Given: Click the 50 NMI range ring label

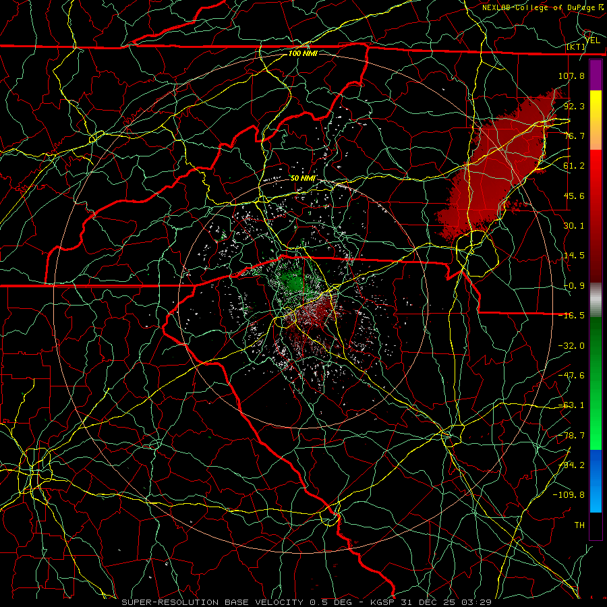Looking at the screenshot, I should (x=303, y=179).
